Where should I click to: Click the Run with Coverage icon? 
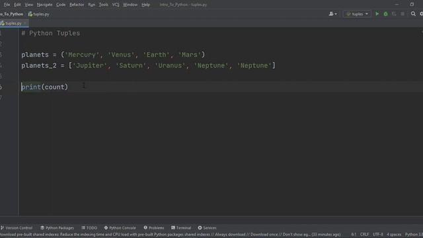pos(394,14)
